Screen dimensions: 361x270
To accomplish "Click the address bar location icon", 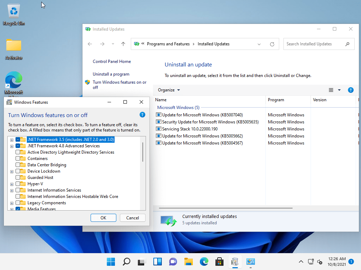I will click(136, 44).
